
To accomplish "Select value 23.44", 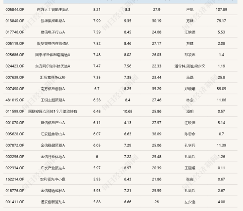I will 156,78.
